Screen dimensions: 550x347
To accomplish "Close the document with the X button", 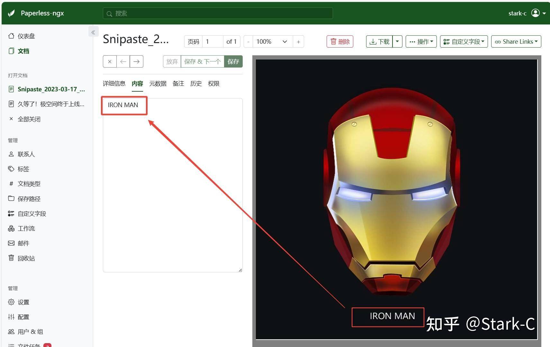I will (x=110, y=61).
